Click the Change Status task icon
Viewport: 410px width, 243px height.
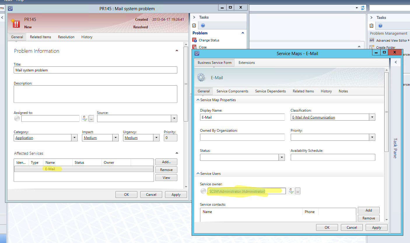click(x=195, y=40)
